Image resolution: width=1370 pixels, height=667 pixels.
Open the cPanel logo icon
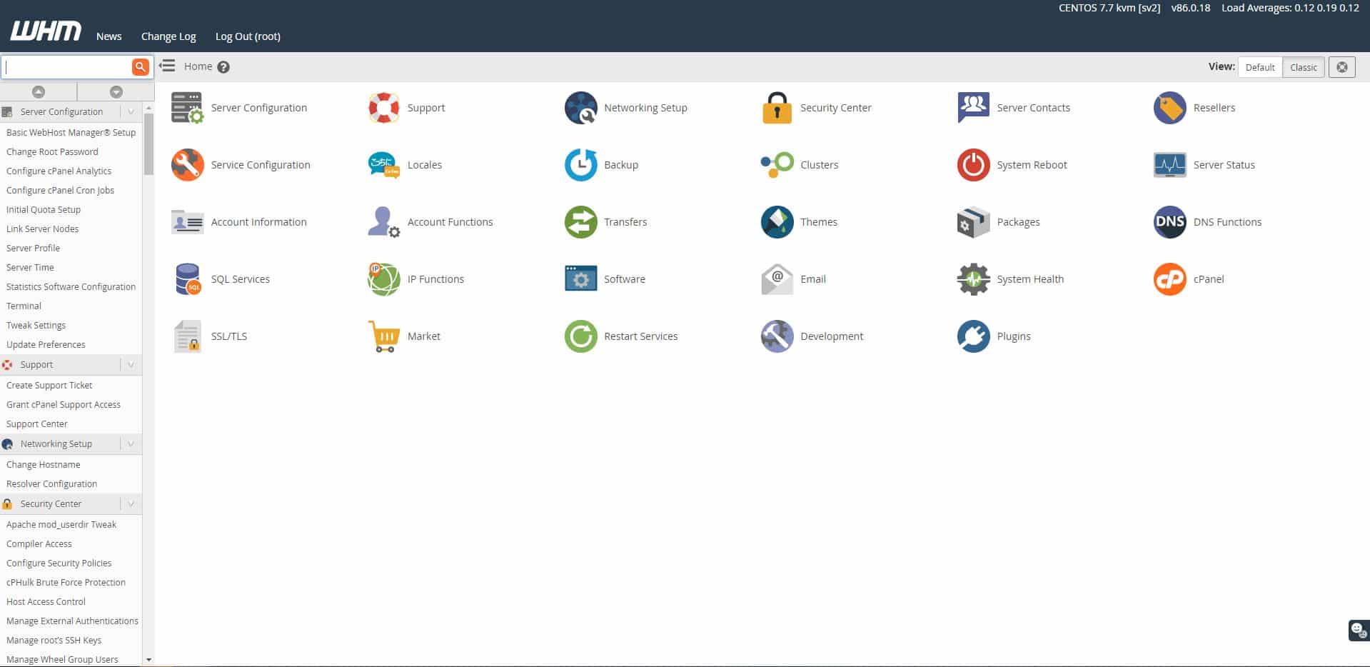coord(1169,279)
